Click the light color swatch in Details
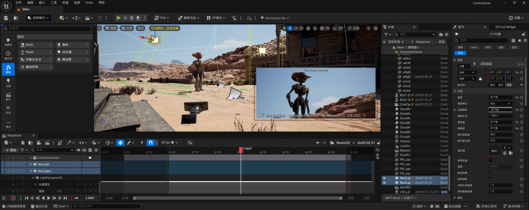529x210 pixels. [501, 110]
